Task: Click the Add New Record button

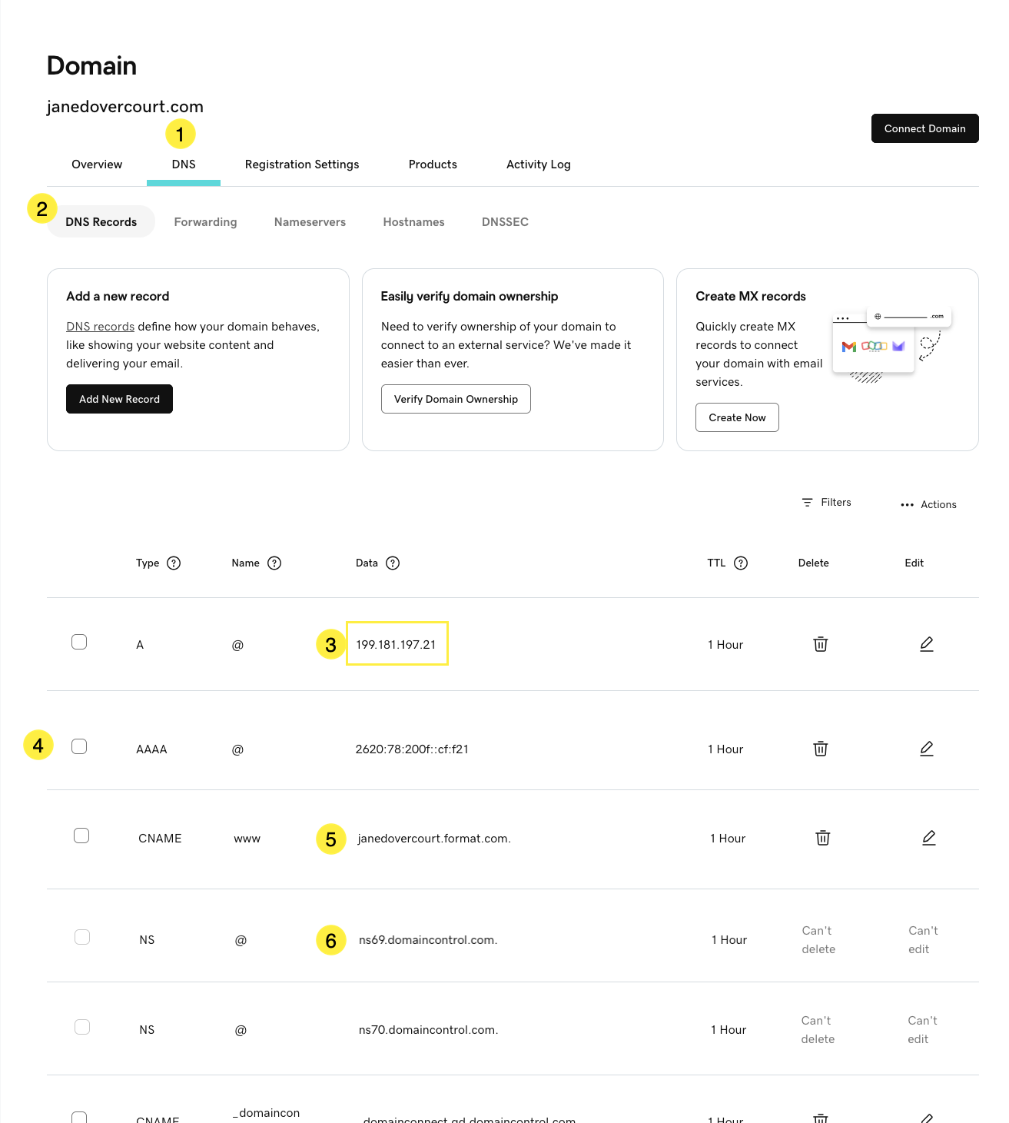Action: (119, 399)
